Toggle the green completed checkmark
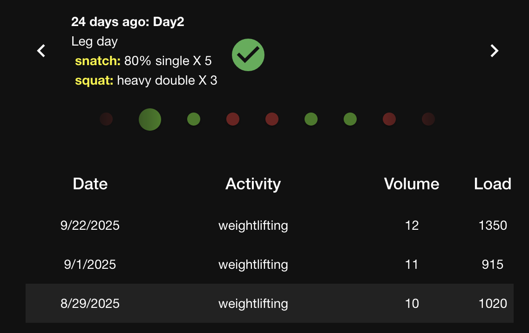 pos(248,55)
